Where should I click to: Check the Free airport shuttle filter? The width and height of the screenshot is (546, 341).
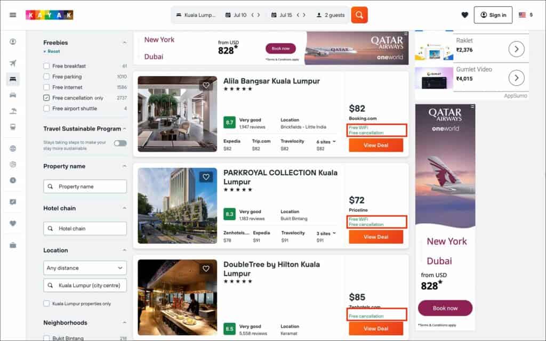tap(46, 109)
